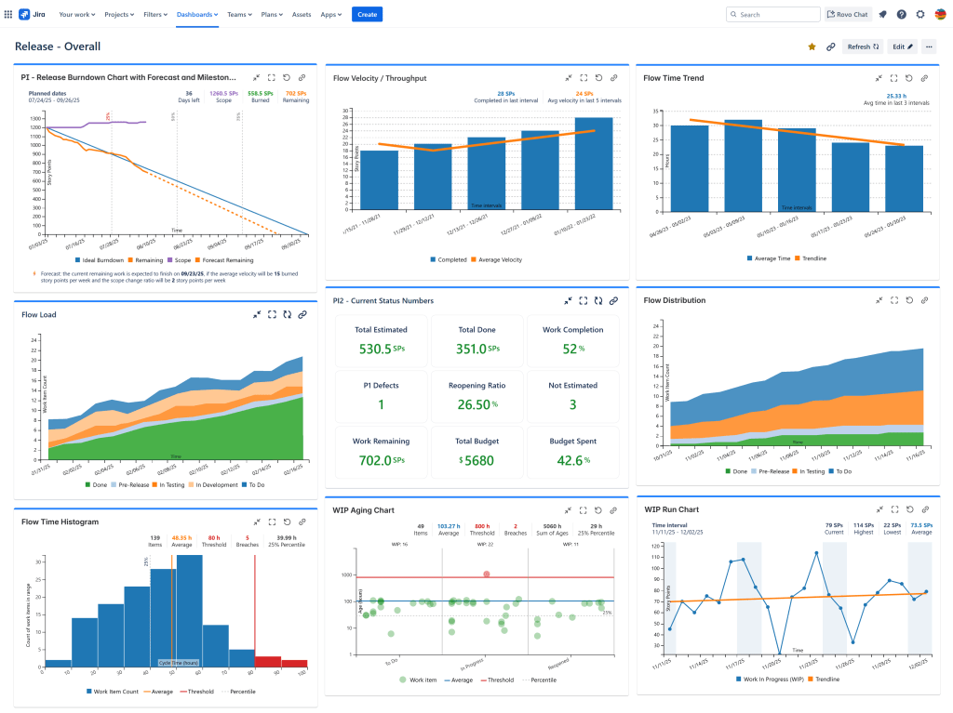953x713 pixels.
Task: Open the Assets menu item
Action: pyautogui.click(x=302, y=15)
